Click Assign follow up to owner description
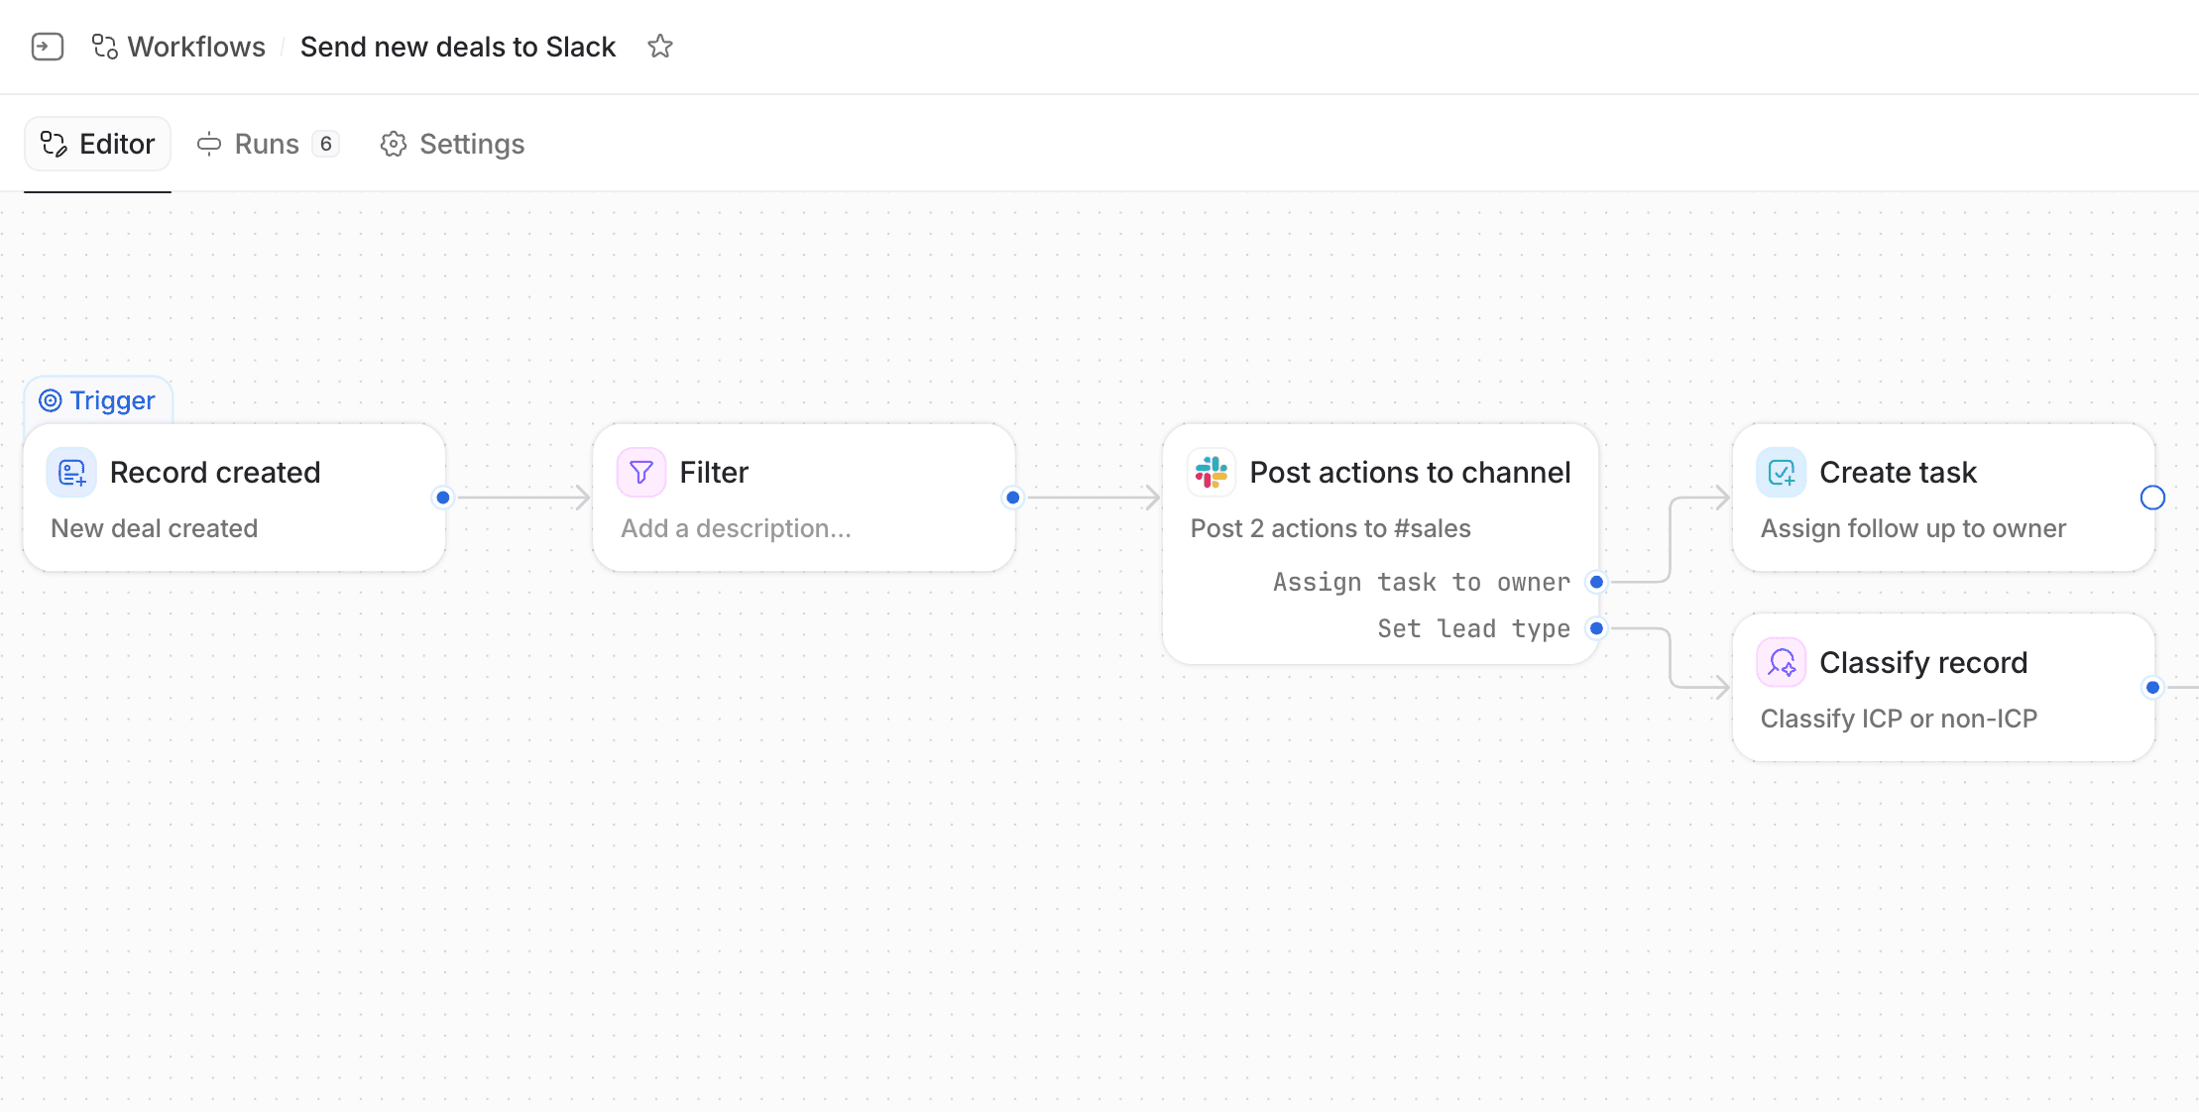The image size is (2199, 1112). point(1913,528)
